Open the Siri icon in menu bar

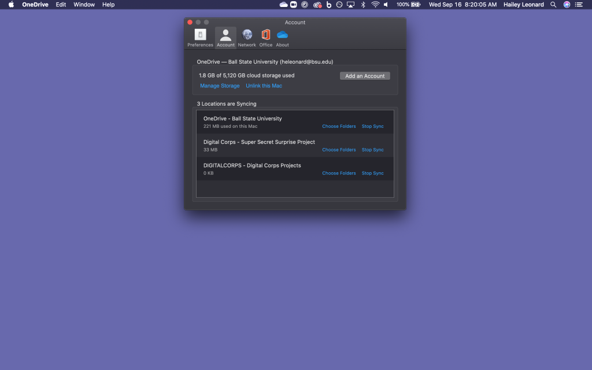[567, 5]
